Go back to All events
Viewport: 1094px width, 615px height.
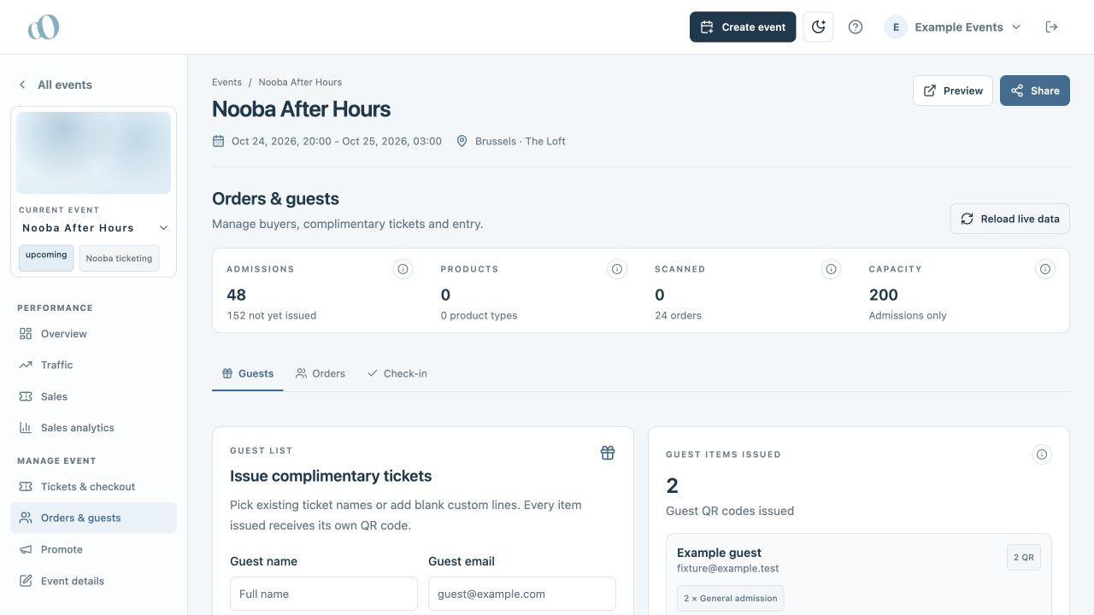tap(56, 85)
